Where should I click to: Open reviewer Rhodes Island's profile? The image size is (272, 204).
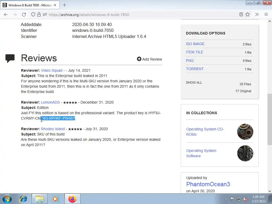coord(53,129)
